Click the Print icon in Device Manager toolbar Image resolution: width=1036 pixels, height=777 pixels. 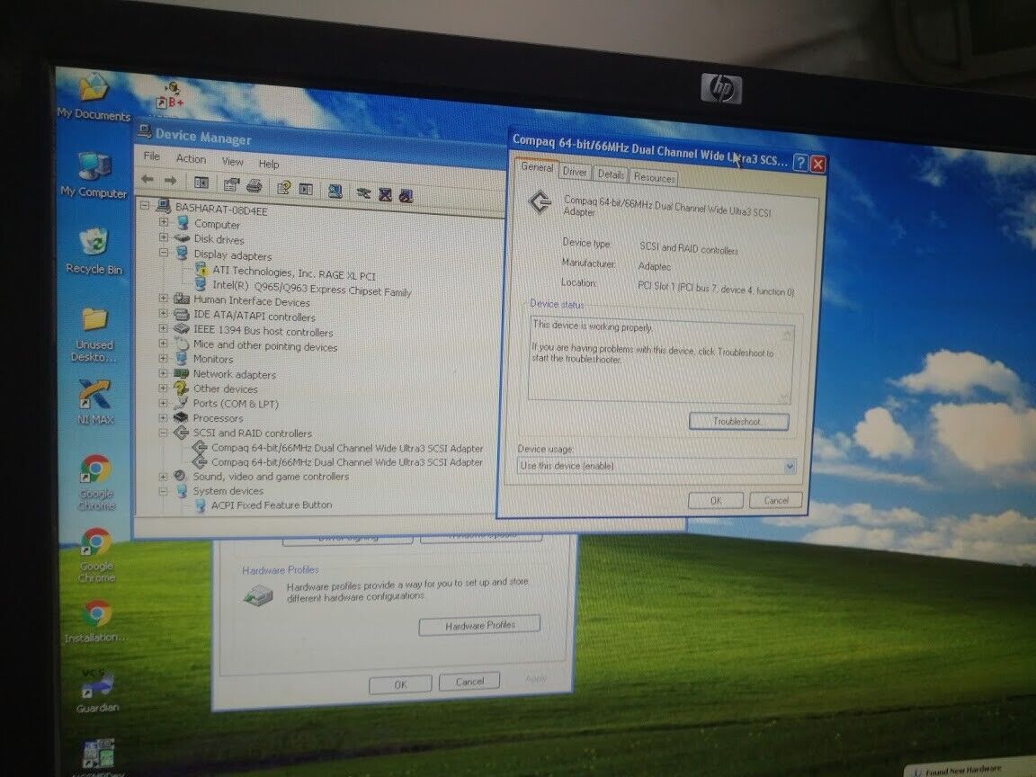[255, 185]
